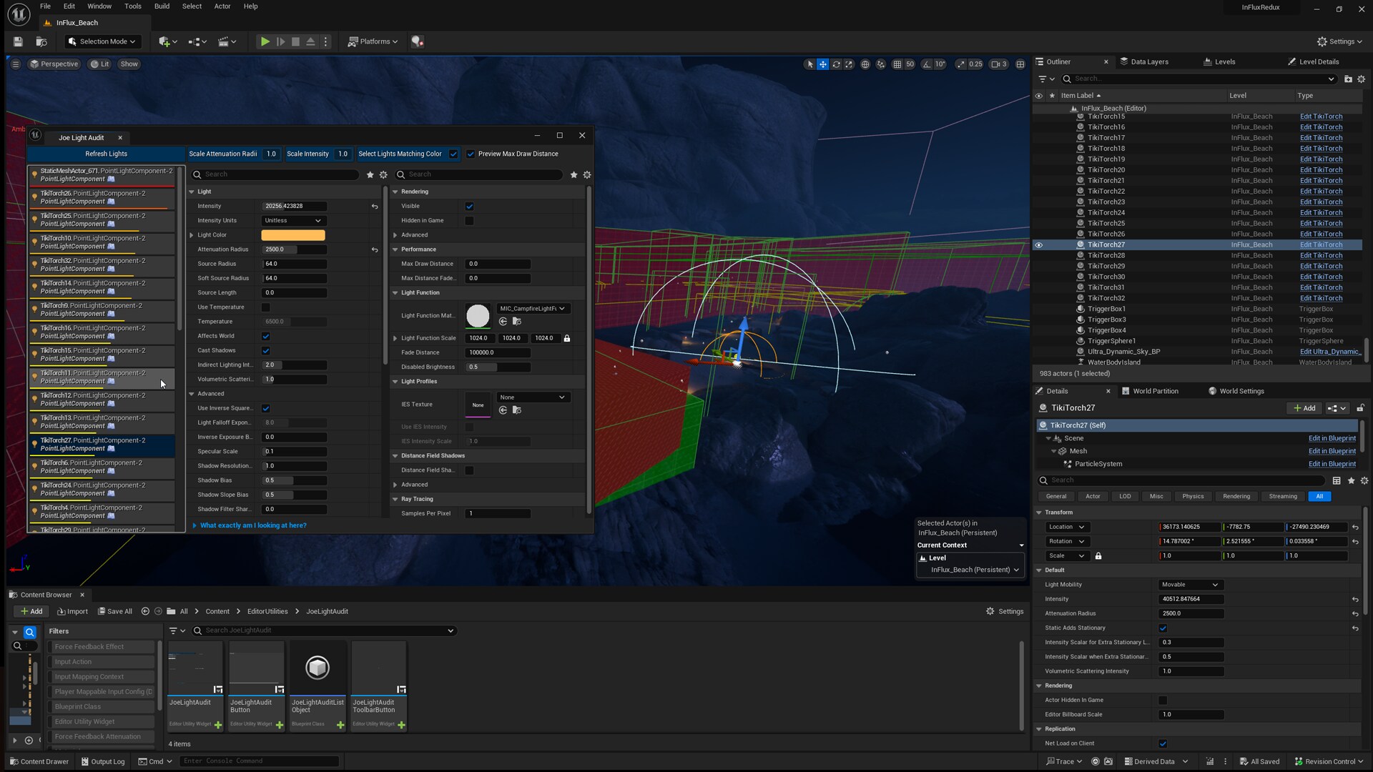Open the Platforms menu in the main toolbar
Viewport: 1373px width, 772px height.
373,41
